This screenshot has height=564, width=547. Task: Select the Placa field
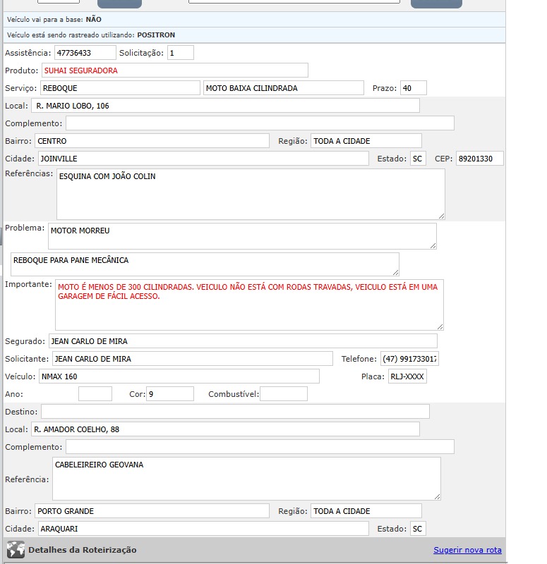[407, 376]
